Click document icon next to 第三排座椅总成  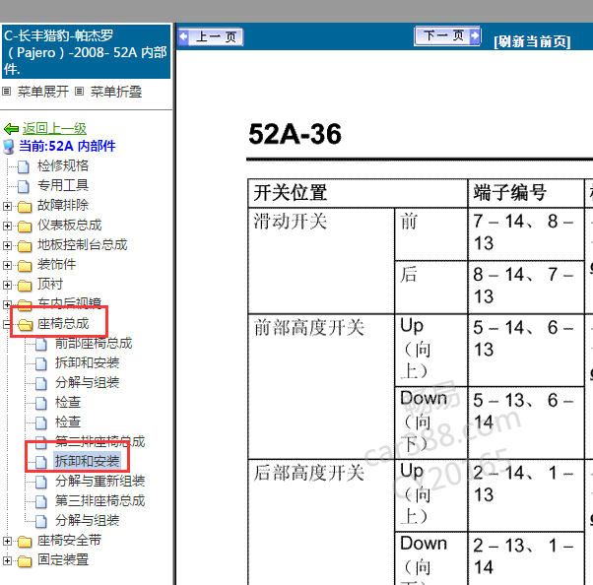(40, 501)
